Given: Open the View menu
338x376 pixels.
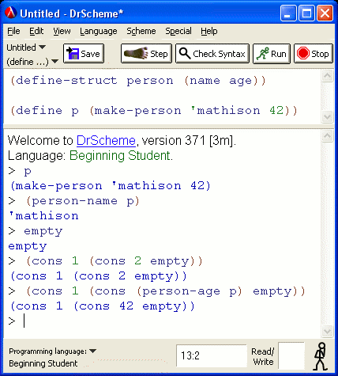Looking at the screenshot, I should 62,31.
